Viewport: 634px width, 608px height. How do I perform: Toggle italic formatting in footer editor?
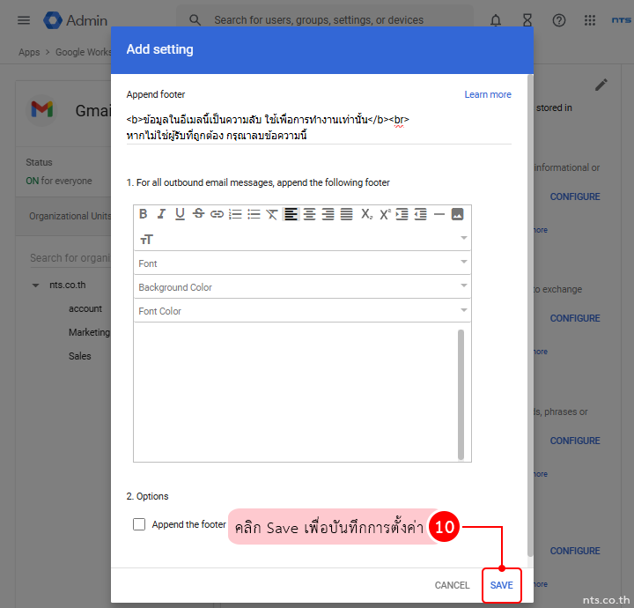[162, 214]
